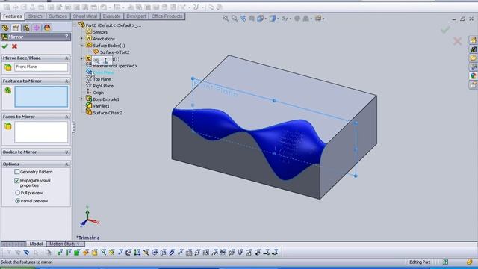Image resolution: width=478 pixels, height=269 pixels.
Task: Cancel the Mirror feature with red X
Action: [x=14, y=46]
